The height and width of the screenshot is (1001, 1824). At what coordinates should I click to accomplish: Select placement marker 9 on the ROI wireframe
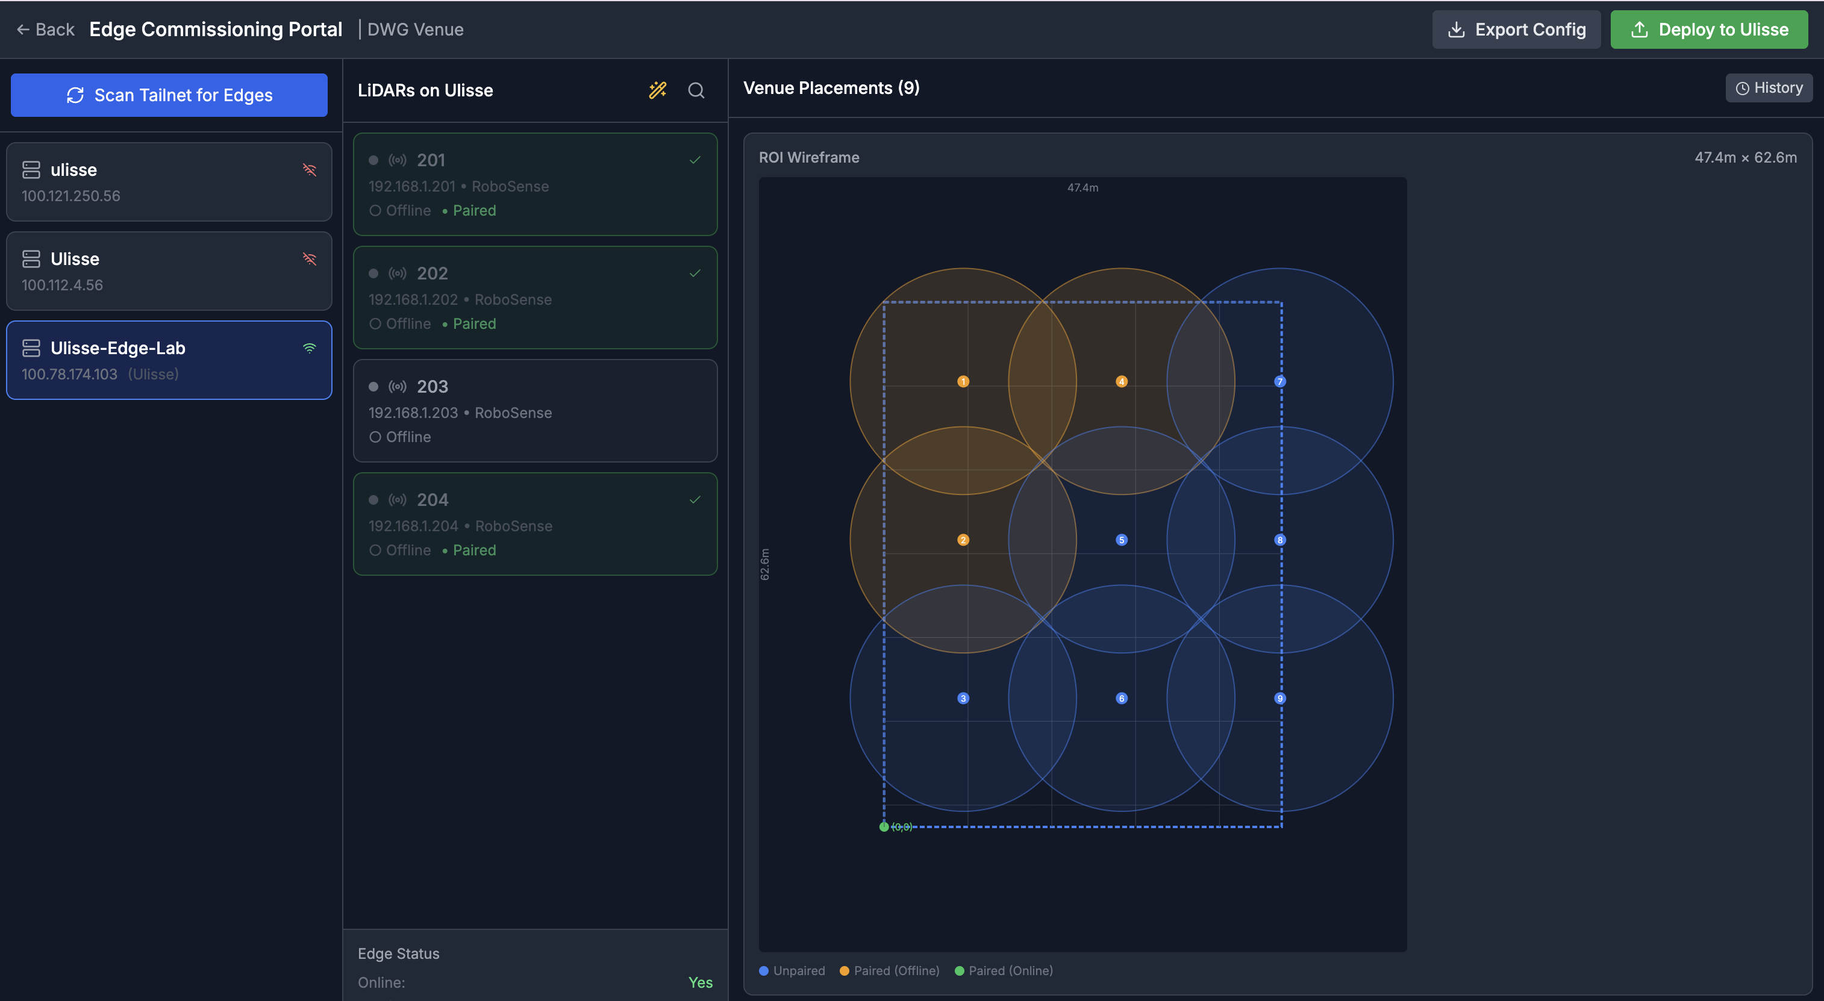click(1281, 698)
